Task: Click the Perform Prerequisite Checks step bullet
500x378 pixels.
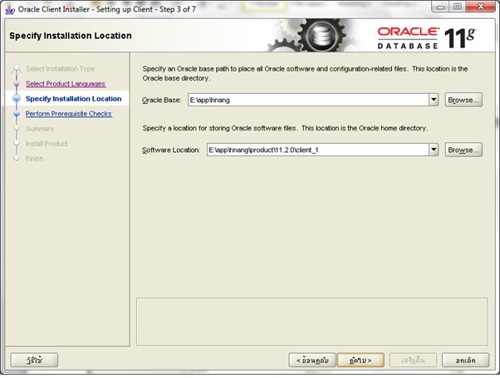Action: tap(17, 114)
